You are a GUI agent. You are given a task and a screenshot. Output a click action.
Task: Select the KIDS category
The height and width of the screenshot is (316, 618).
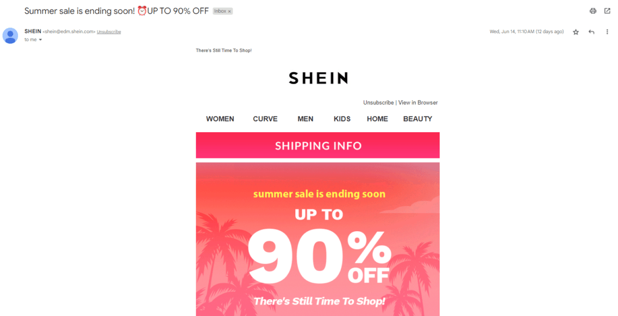342,118
